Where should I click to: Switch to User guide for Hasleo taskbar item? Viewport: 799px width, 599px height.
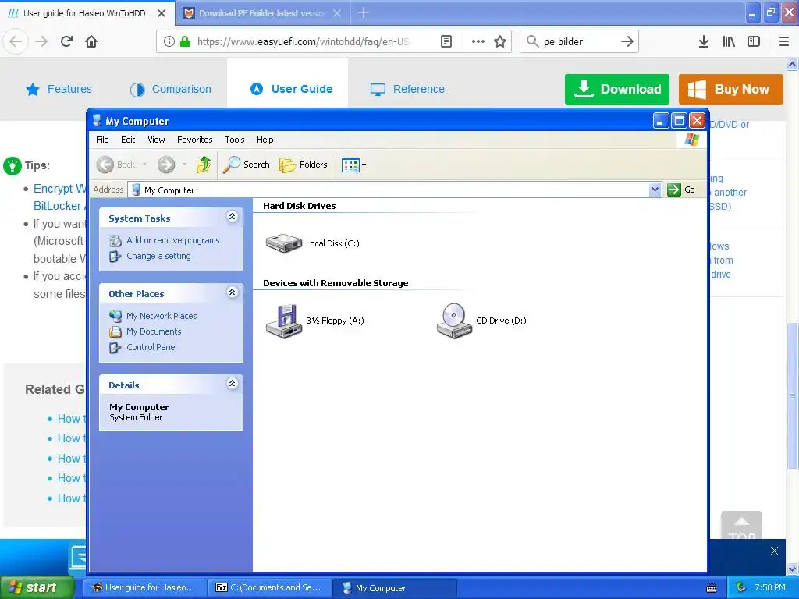(144, 588)
